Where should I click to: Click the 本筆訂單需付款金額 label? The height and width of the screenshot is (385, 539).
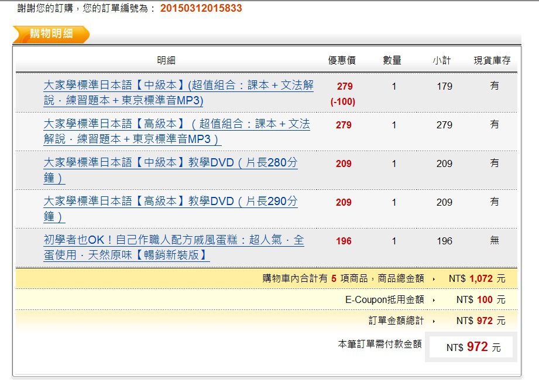(x=380, y=344)
